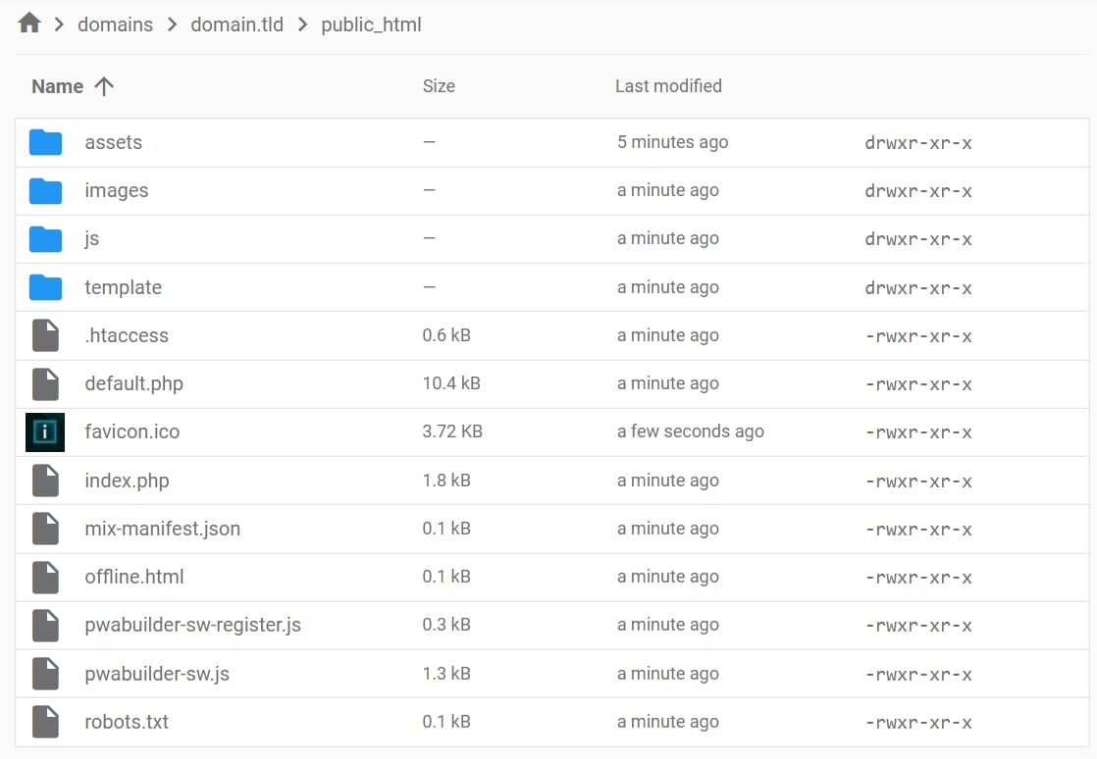
Task: Open the favicon.ico thumbnail preview
Action: pyautogui.click(x=44, y=431)
